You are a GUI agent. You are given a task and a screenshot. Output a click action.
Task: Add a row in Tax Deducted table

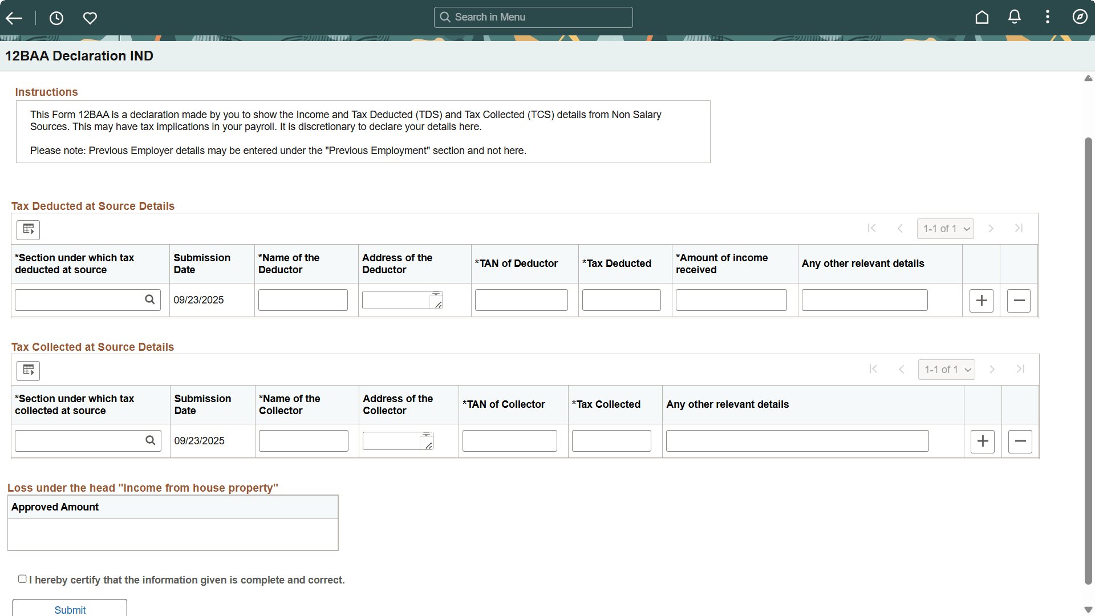pyautogui.click(x=982, y=301)
